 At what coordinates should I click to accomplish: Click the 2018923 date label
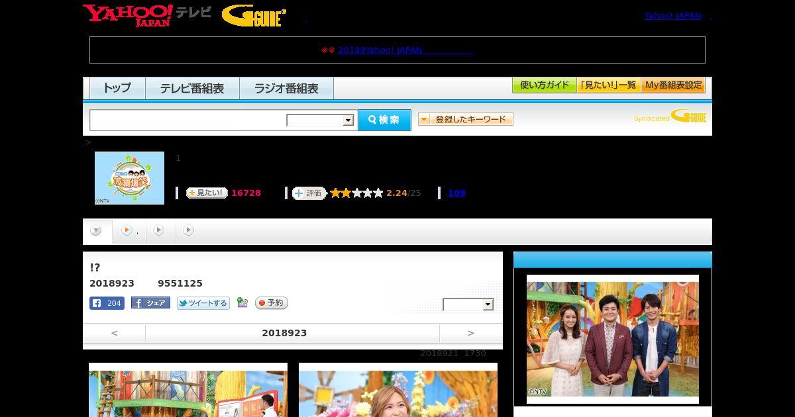coord(284,333)
